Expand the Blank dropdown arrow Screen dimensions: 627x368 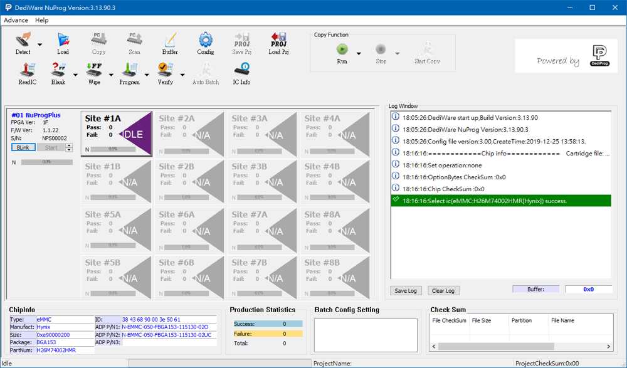tap(75, 75)
